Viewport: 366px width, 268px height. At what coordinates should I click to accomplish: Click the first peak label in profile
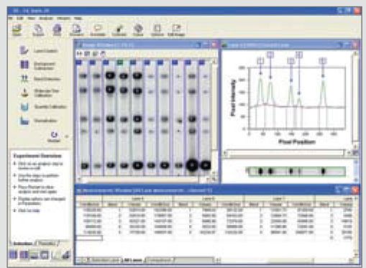[260, 61]
